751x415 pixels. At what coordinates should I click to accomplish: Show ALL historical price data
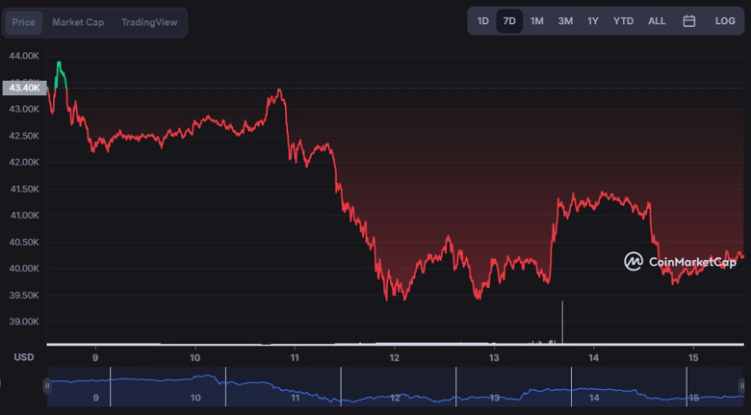(x=657, y=21)
